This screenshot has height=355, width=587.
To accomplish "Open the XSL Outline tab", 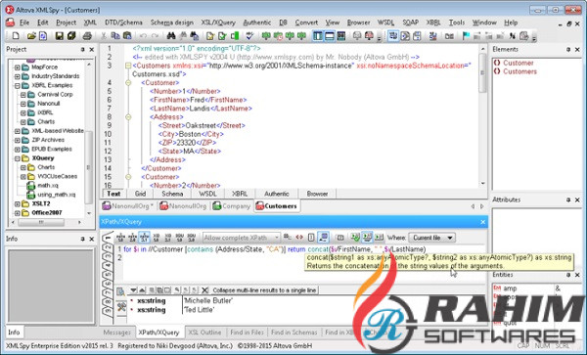I will [204, 333].
